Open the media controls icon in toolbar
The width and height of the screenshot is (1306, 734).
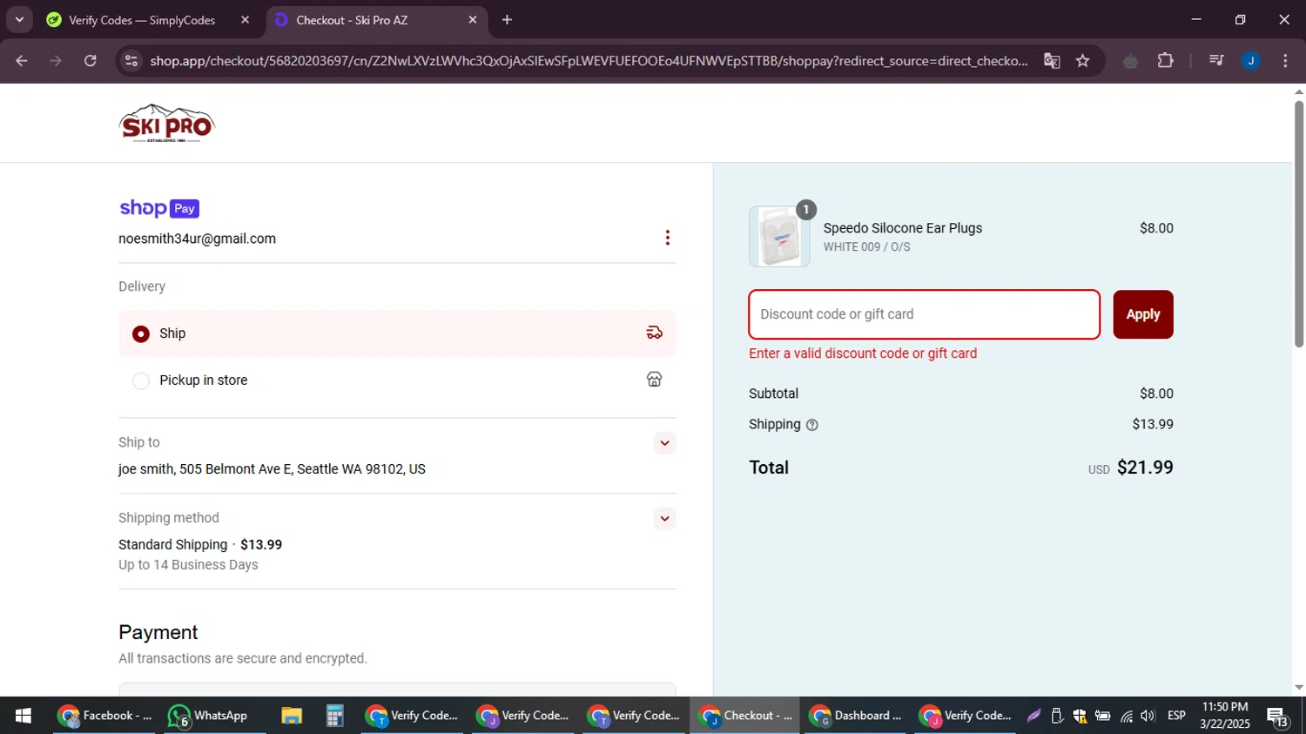pos(1216,61)
